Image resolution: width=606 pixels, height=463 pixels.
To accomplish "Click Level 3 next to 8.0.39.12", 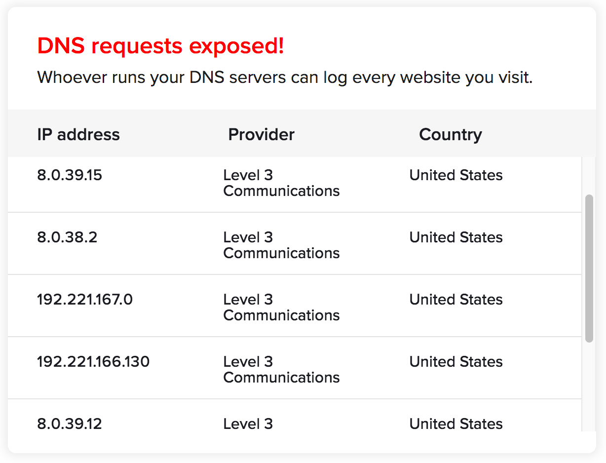I will pyautogui.click(x=248, y=424).
